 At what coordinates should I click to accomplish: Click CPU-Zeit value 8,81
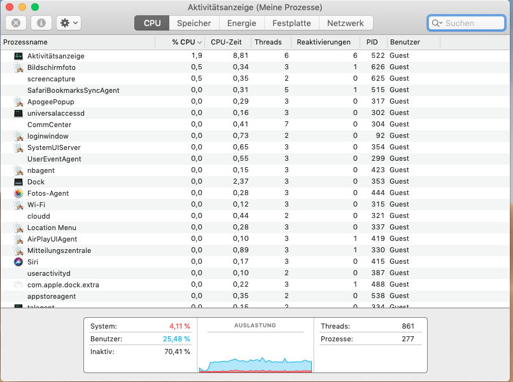[241, 55]
